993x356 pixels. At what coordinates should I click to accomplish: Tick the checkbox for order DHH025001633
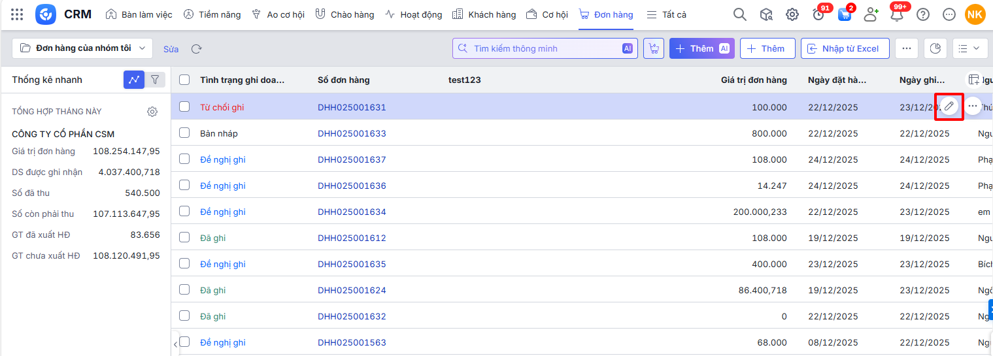coord(184,133)
